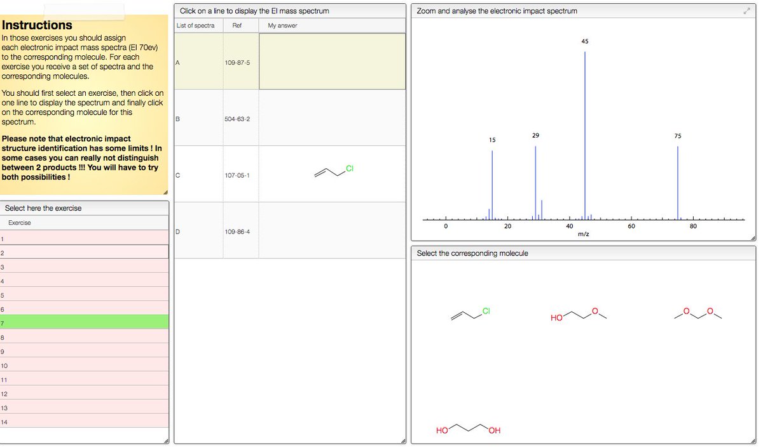Select the 1,3-propanediol molecule structure

click(x=468, y=430)
